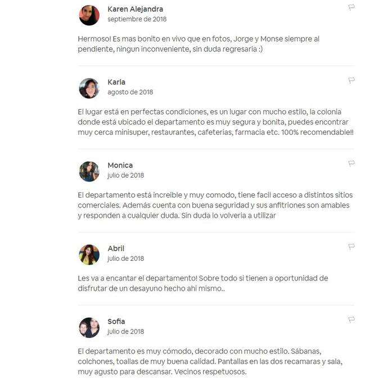Flag Sofia's review
This screenshot has height=384, width=383.
[352, 319]
